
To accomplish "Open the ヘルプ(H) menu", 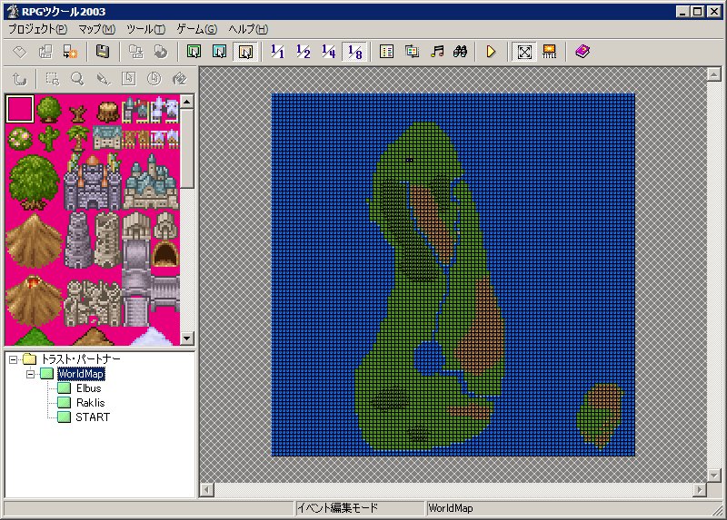I will tap(248, 29).
